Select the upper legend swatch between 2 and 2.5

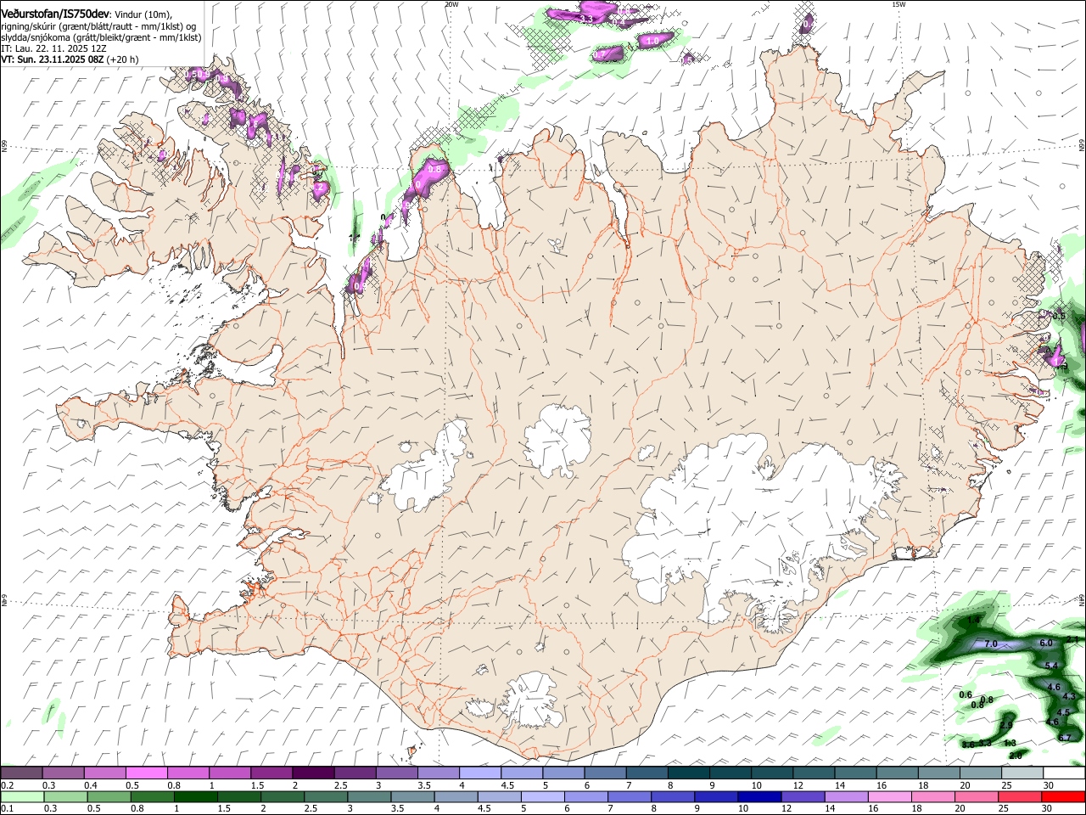pos(312,773)
